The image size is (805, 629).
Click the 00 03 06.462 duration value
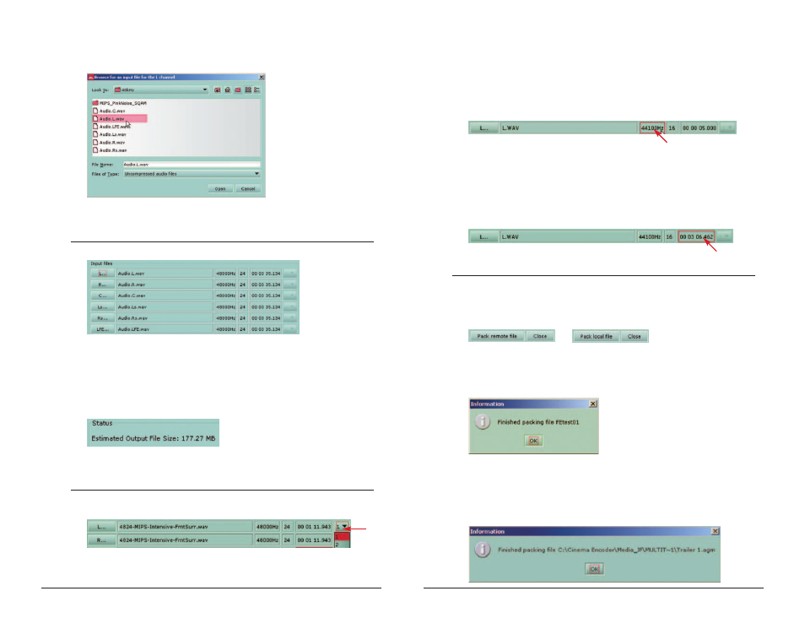tap(696, 237)
